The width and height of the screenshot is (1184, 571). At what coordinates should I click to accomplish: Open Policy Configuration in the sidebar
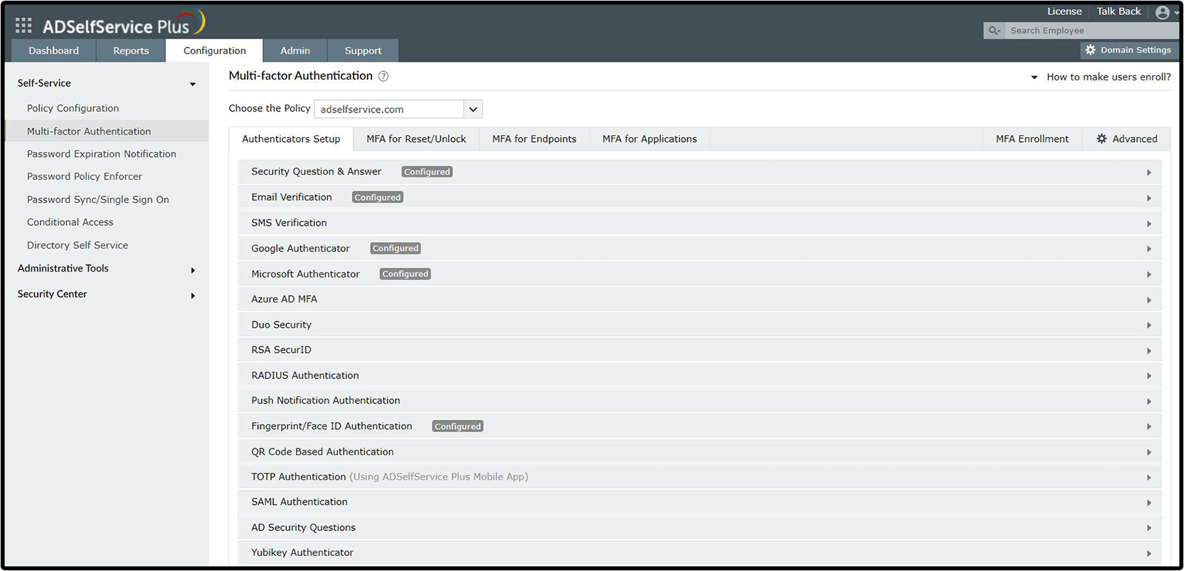pyautogui.click(x=73, y=108)
